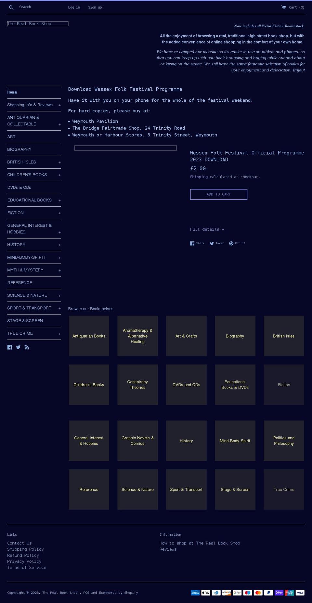Click the American Express payment icon
This screenshot has height=603, width=312.
(195, 593)
